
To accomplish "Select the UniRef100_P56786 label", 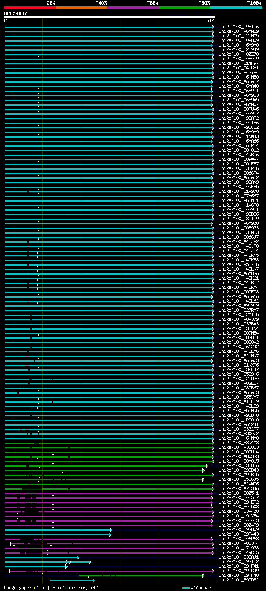I will tap(239, 264).
